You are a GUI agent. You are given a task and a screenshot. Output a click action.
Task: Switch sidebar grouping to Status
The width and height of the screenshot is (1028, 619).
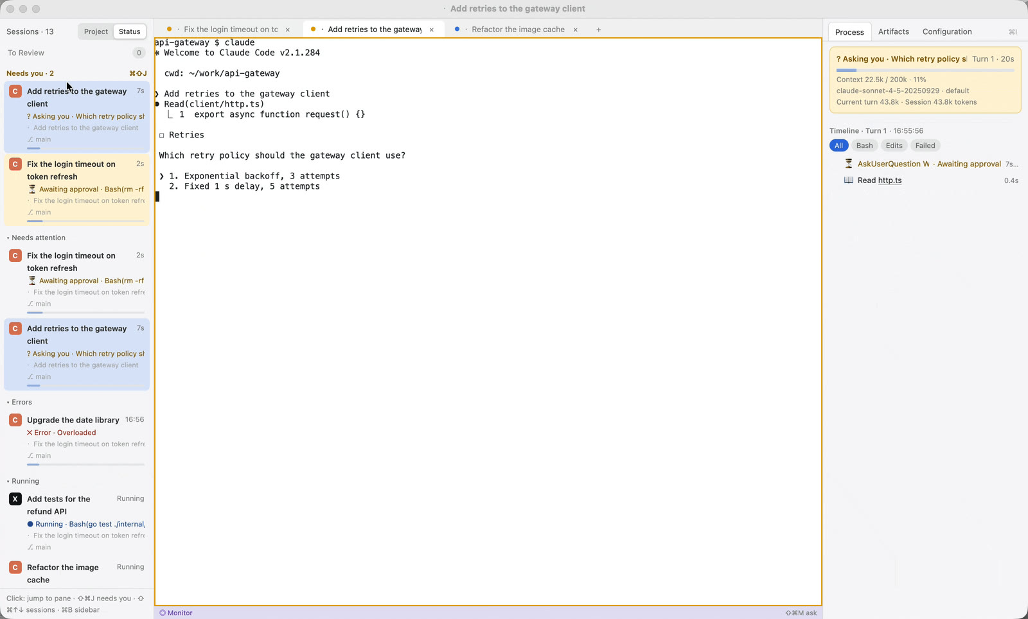point(129,31)
